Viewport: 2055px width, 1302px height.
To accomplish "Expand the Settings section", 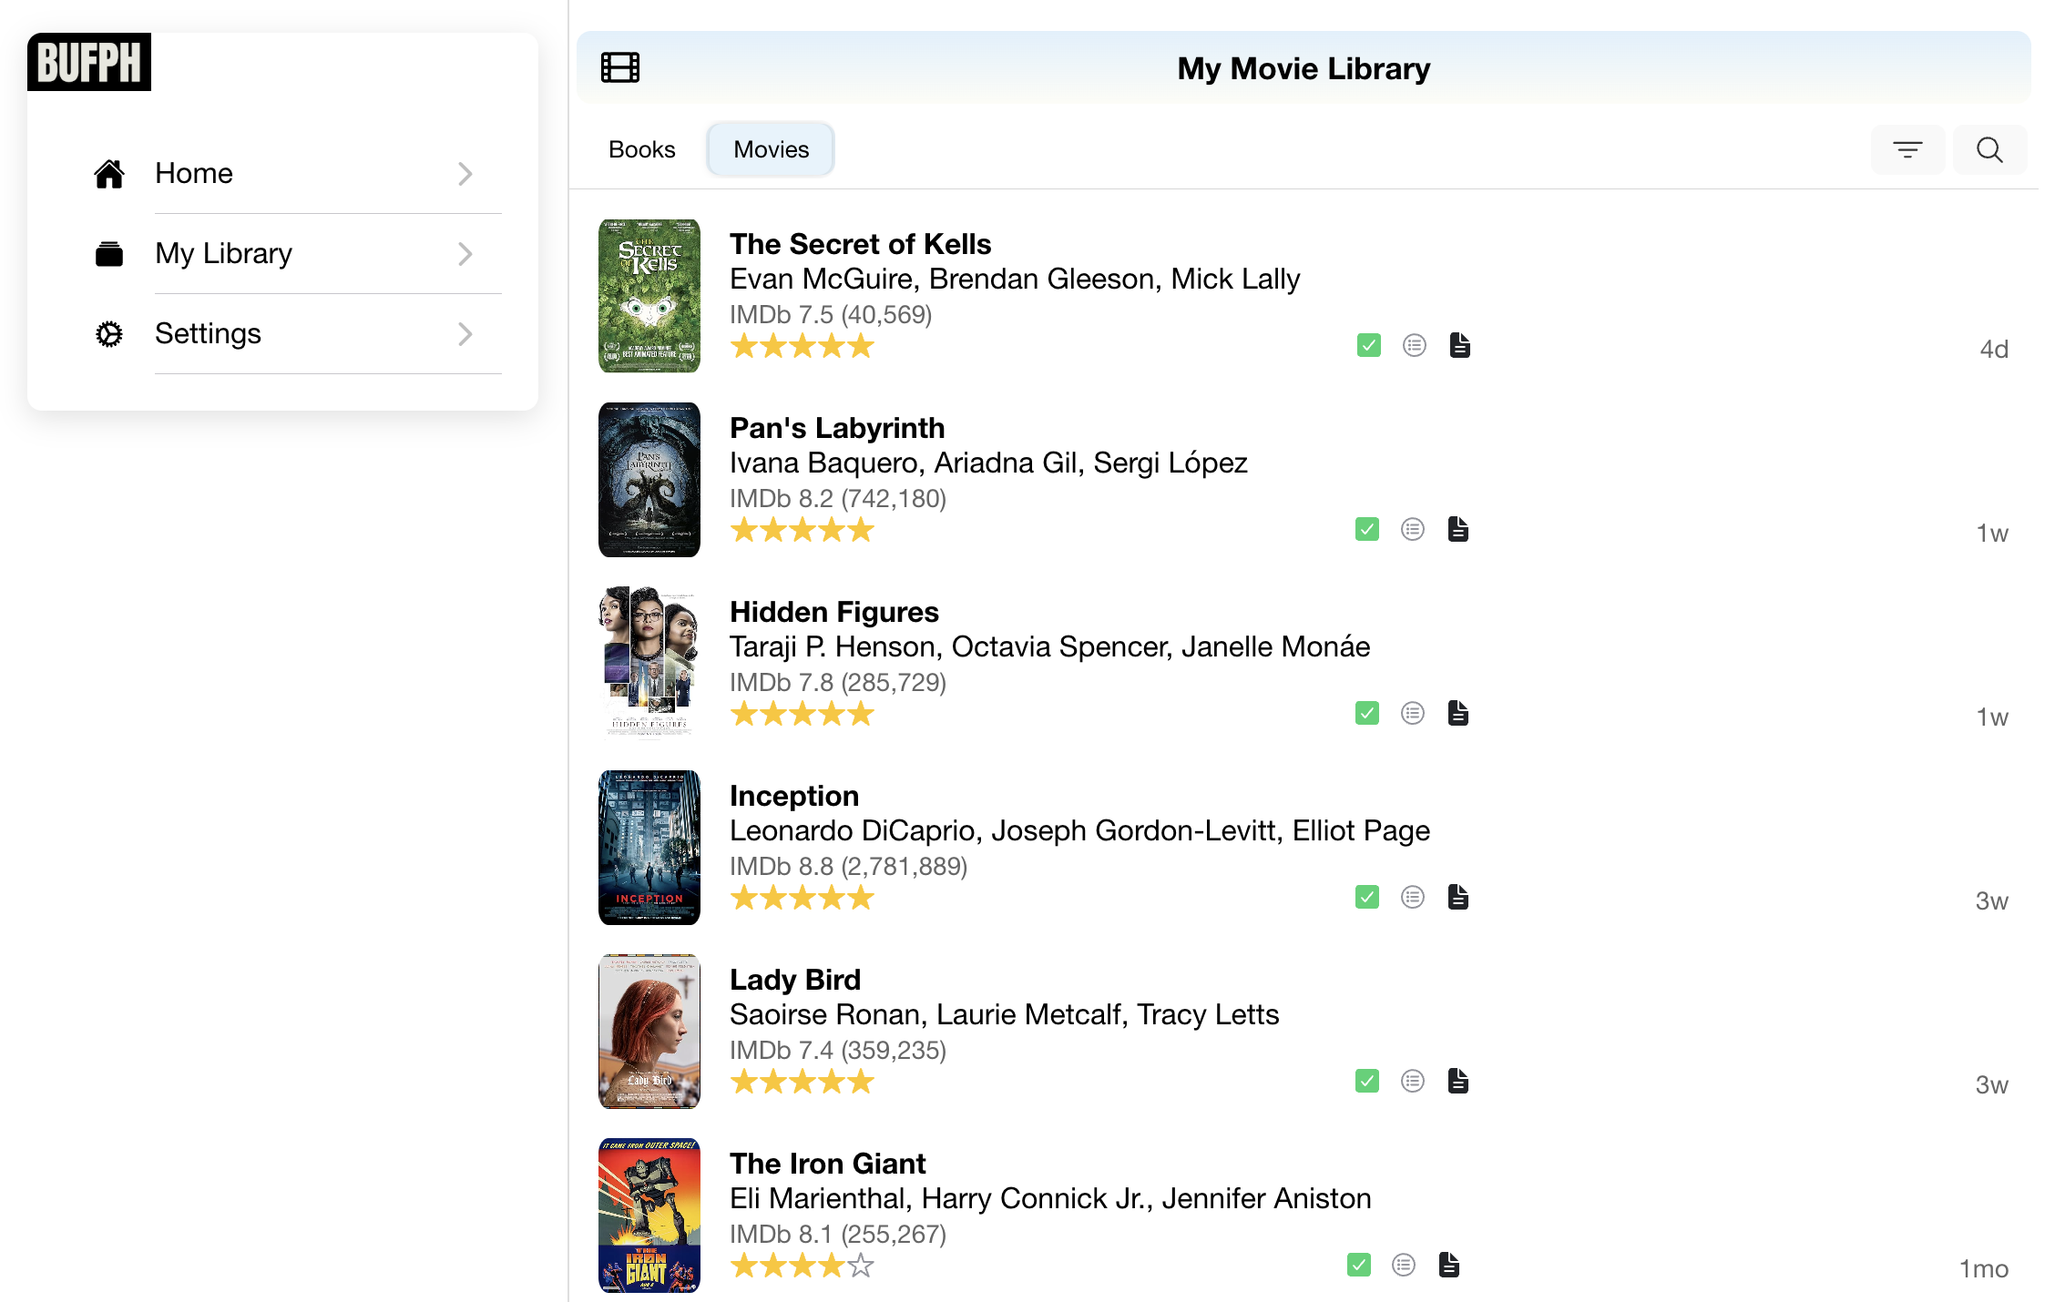I will coord(465,334).
